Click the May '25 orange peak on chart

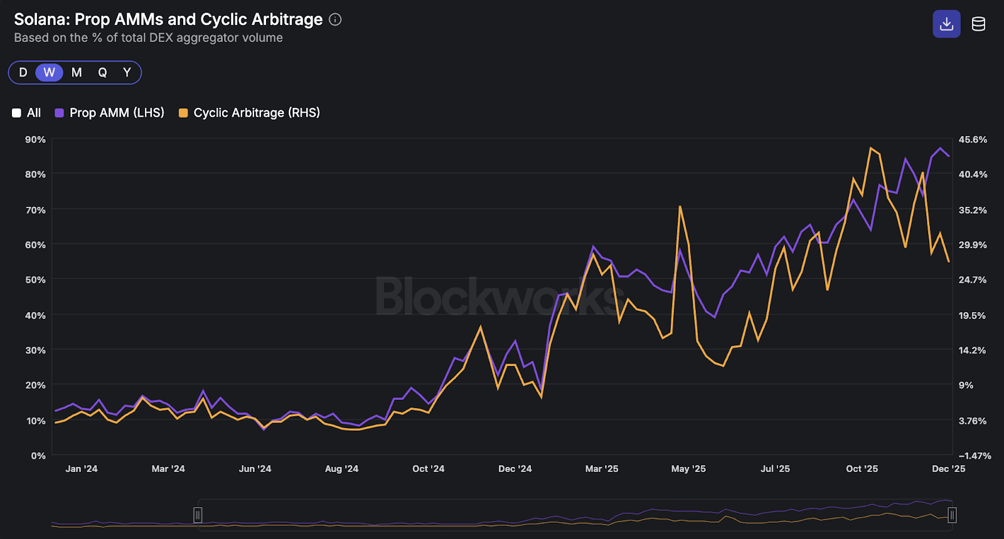tap(680, 207)
